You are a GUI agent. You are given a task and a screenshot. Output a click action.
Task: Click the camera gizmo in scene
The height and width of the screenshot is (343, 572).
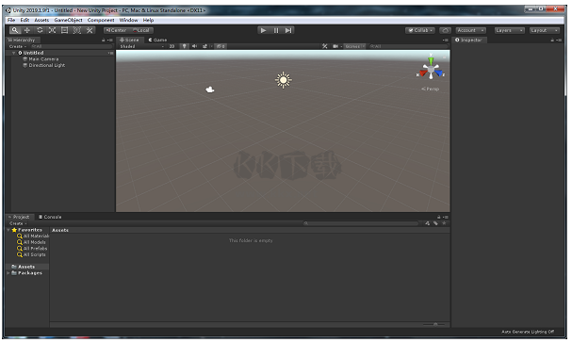pyautogui.click(x=210, y=90)
